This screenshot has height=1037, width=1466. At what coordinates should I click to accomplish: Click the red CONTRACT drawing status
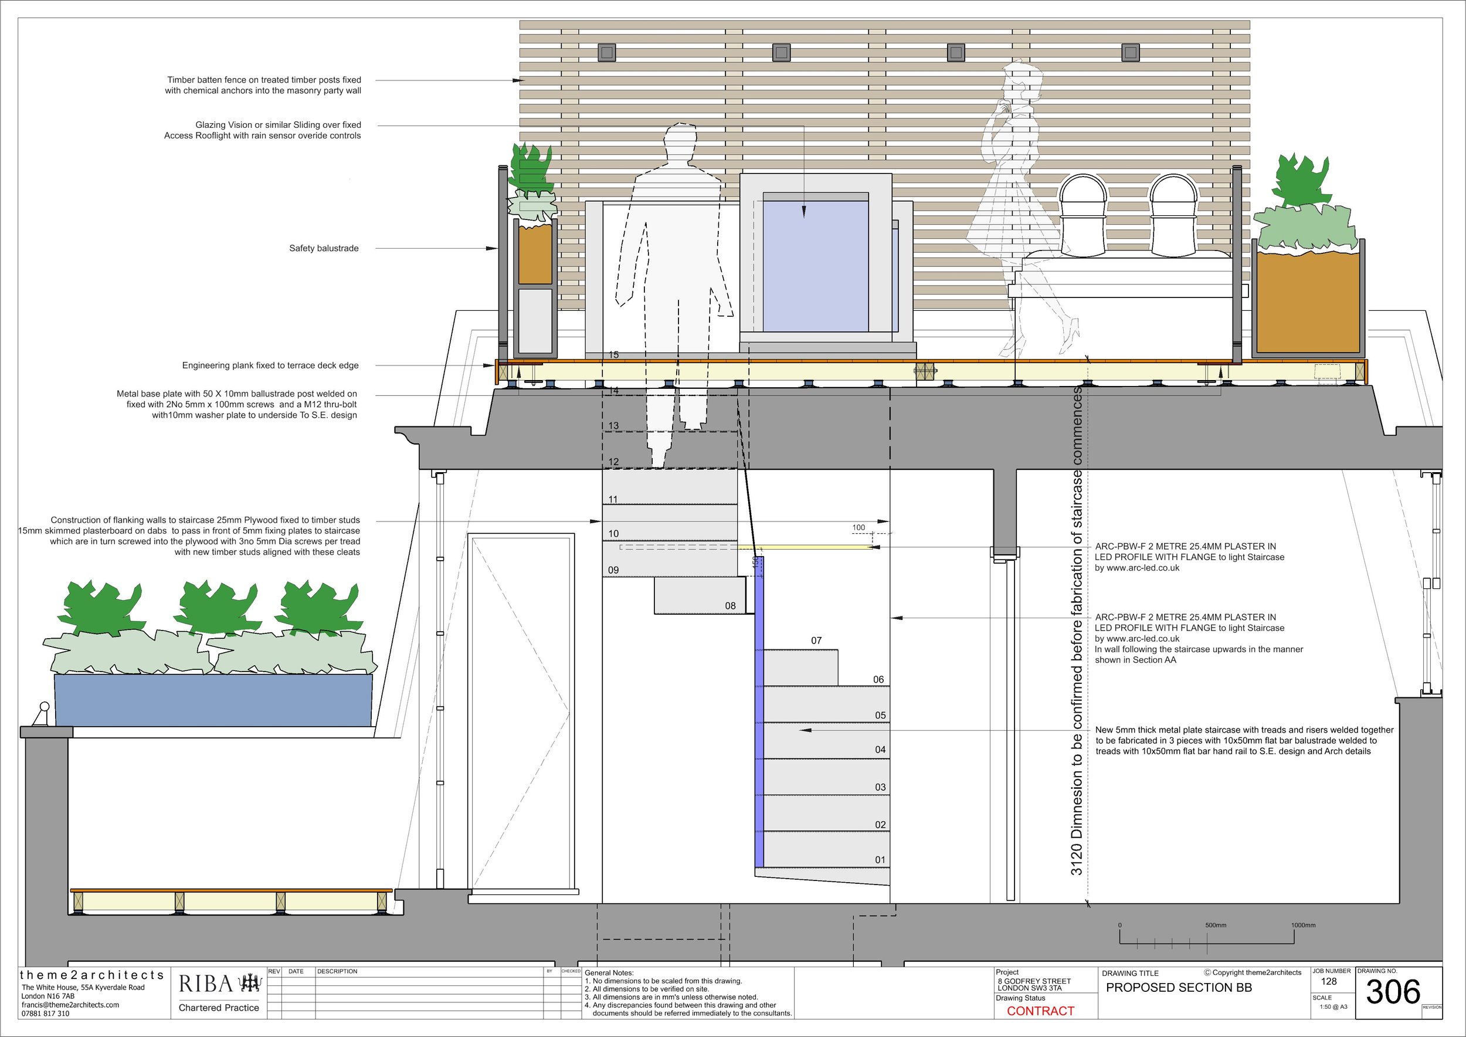1040,1011
